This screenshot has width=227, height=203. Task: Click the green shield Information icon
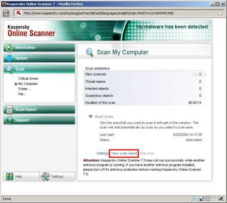[x=9, y=47]
